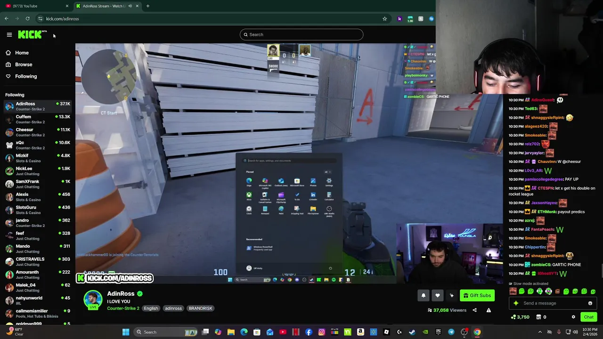Click AdinRoss LIVE profile avatar

[93, 300]
